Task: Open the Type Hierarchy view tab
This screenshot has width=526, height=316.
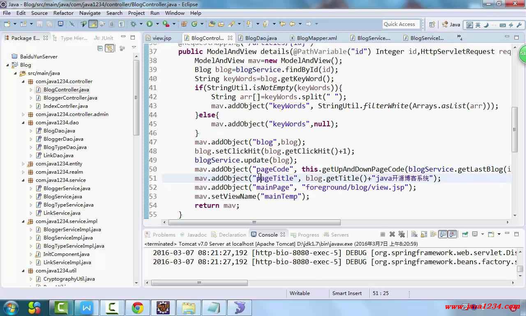Action: pyautogui.click(x=70, y=38)
